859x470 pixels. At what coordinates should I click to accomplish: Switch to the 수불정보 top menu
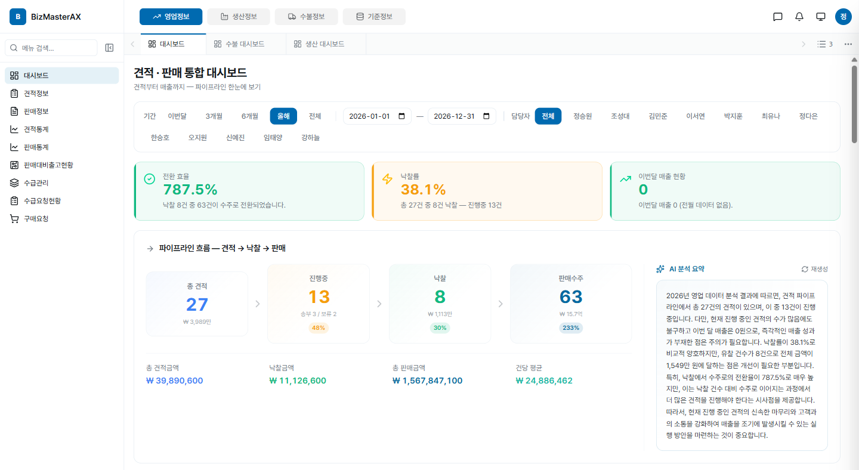pyautogui.click(x=307, y=17)
